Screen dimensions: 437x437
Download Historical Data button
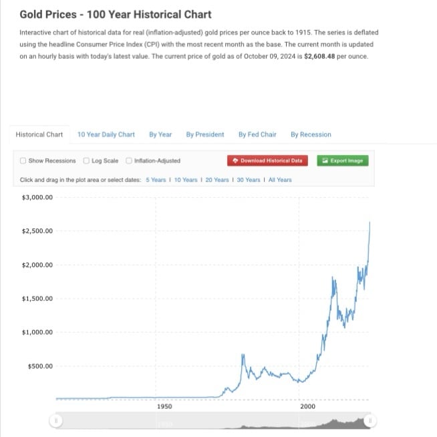coord(267,160)
